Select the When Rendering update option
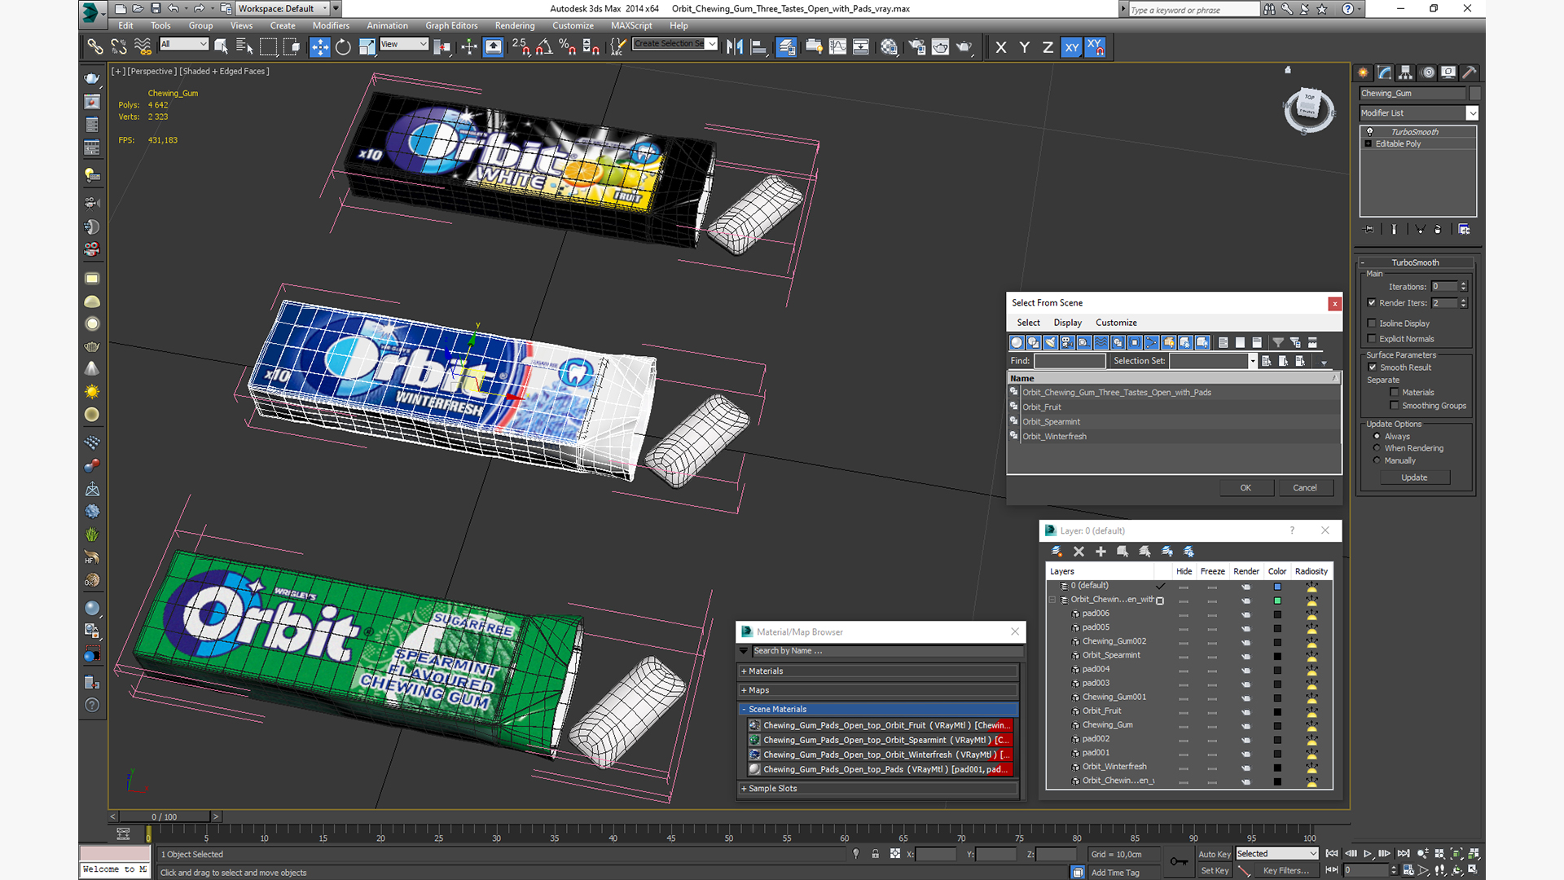The image size is (1564, 880). coord(1377,448)
